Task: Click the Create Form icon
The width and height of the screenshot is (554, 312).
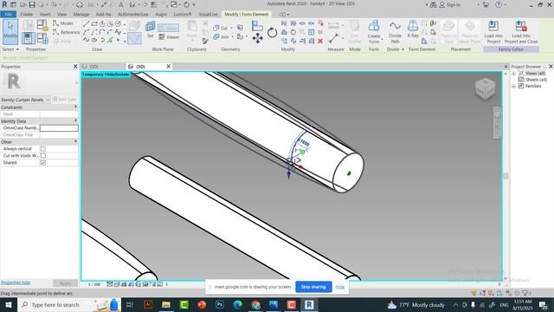Action: click(374, 31)
